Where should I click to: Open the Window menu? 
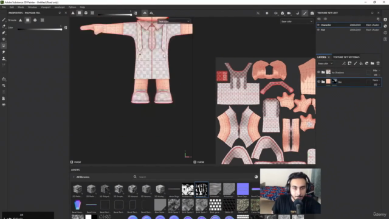point(32,7)
